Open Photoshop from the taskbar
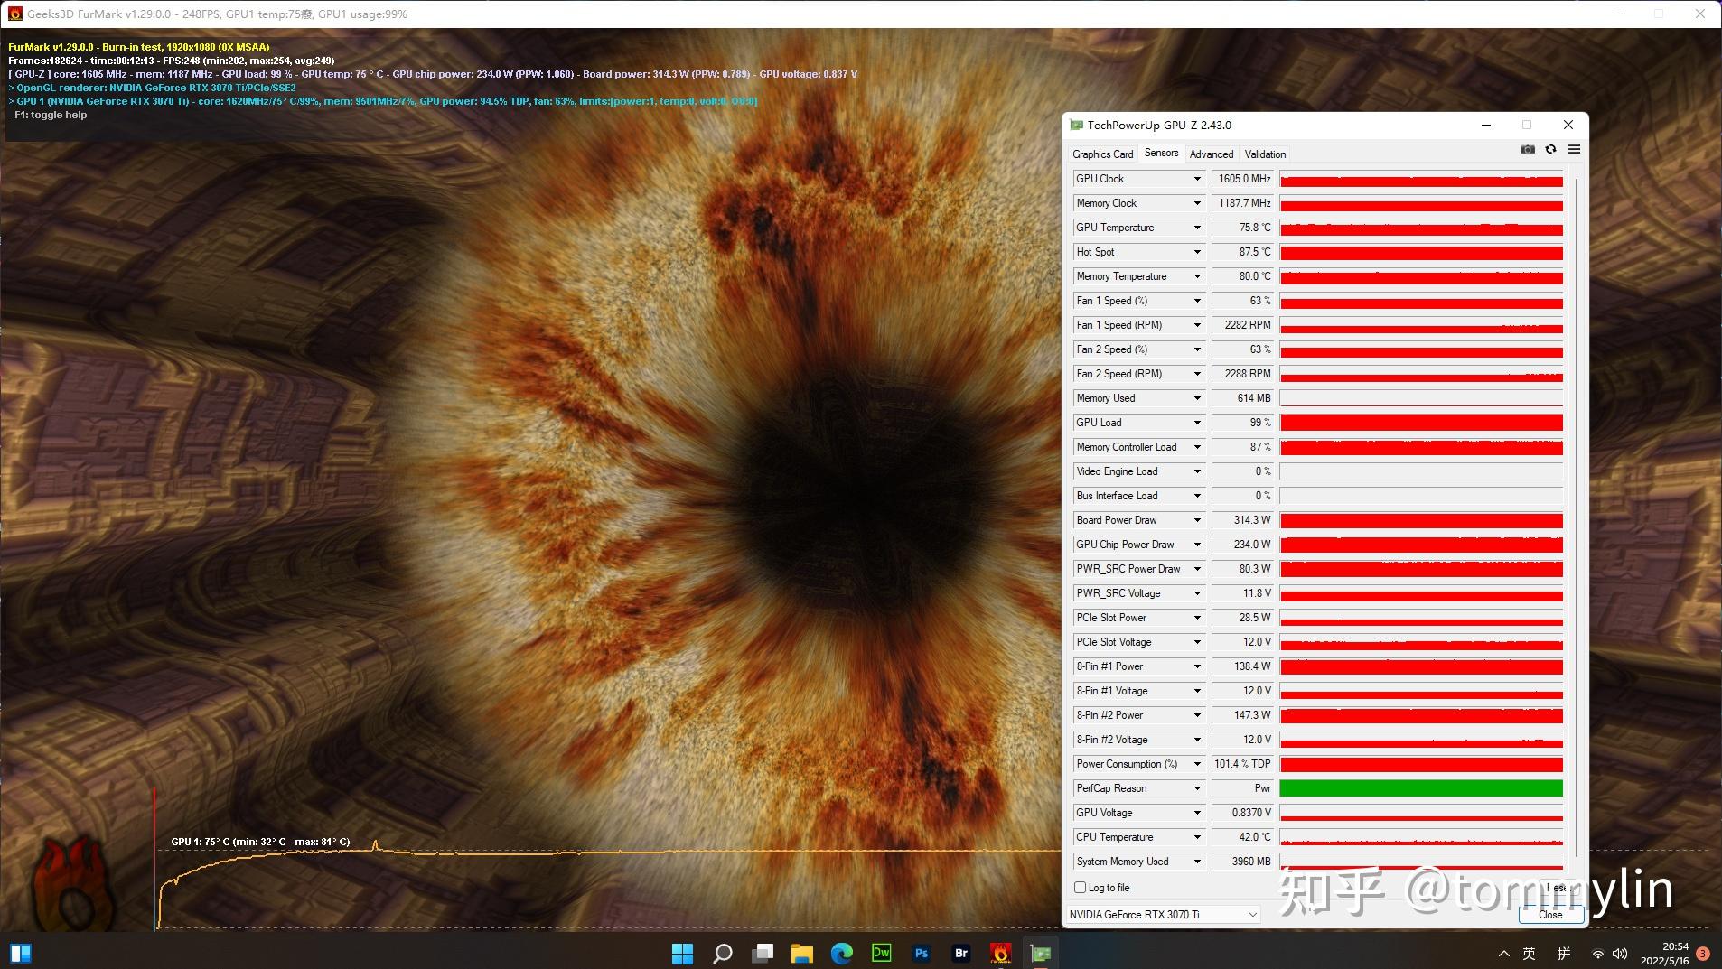 pyautogui.click(x=922, y=953)
